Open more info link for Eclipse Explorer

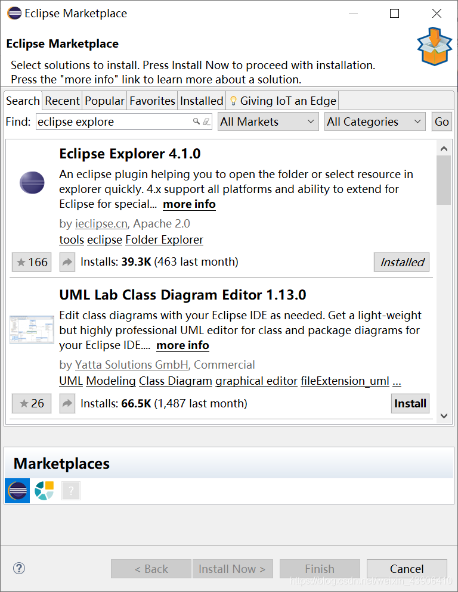point(189,204)
